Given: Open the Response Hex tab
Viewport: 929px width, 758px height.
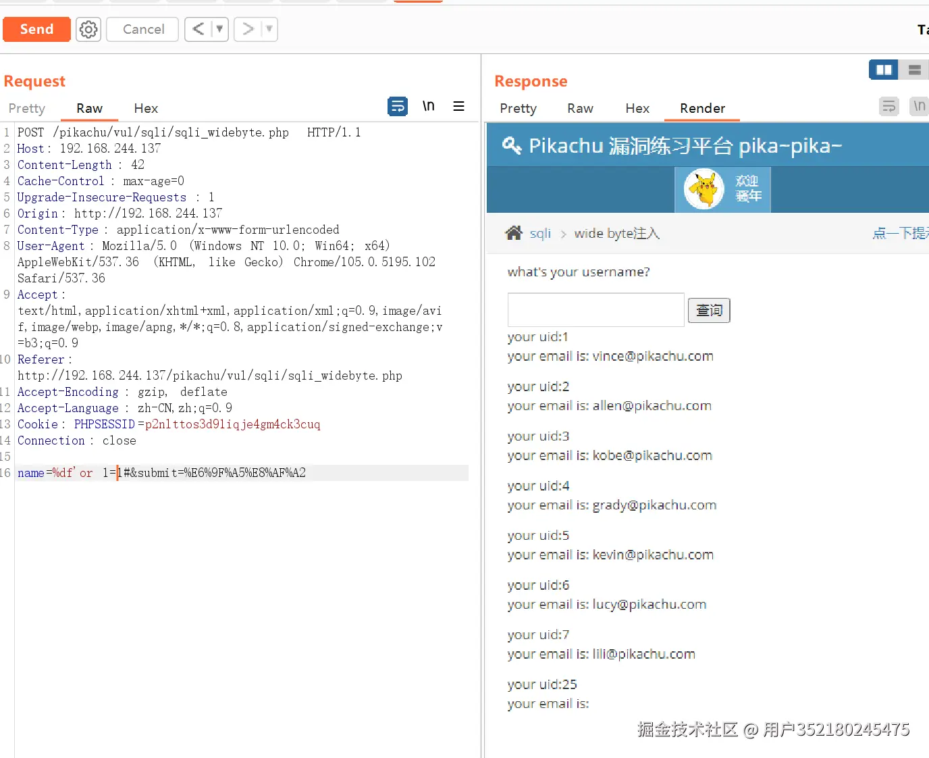Looking at the screenshot, I should [x=637, y=108].
